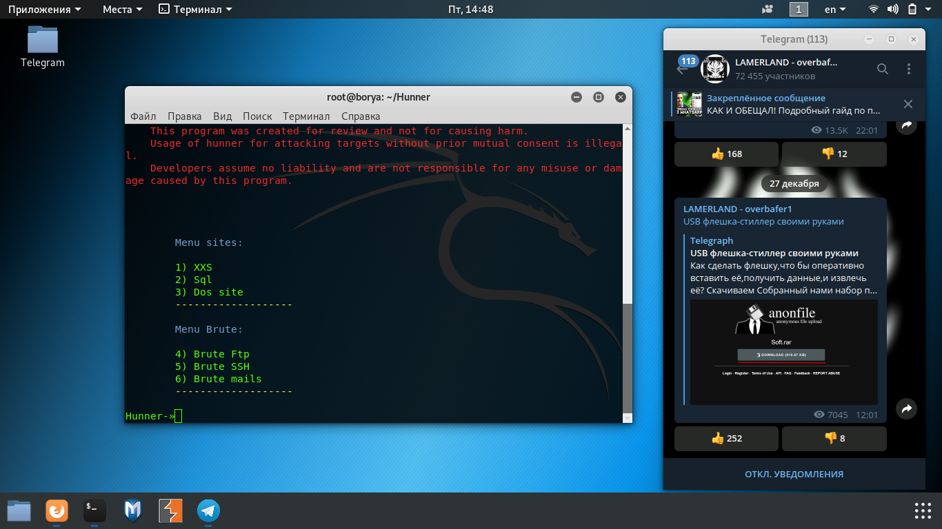The image size is (942, 529).
Task: Open terminal Справка menu
Action: click(361, 116)
